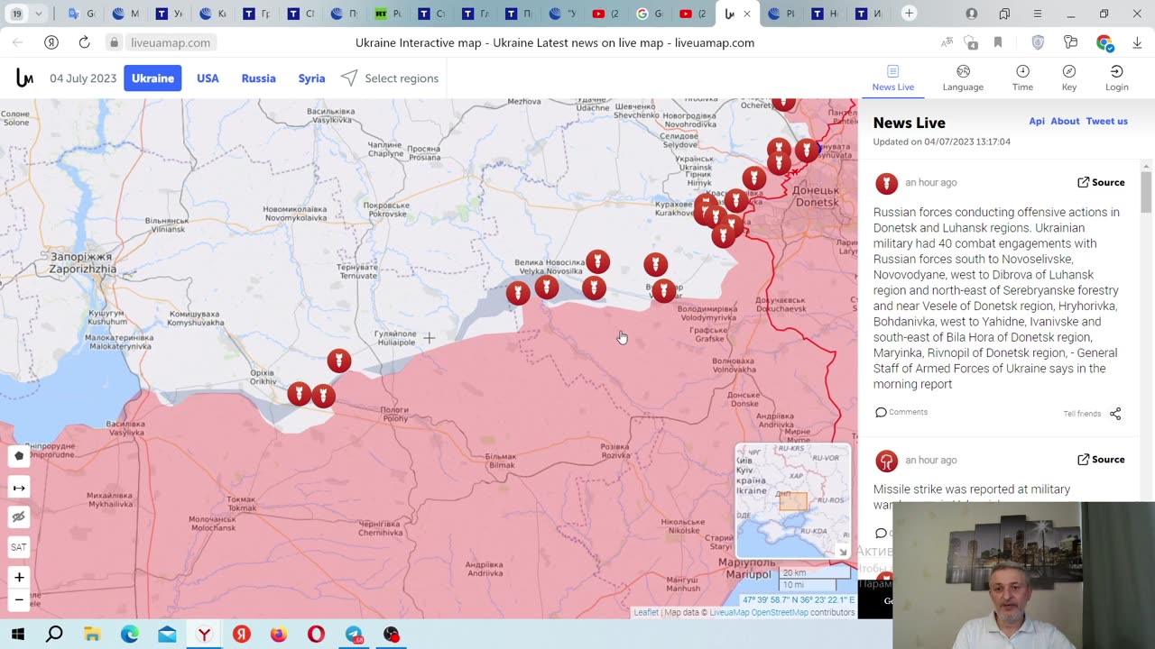
Task: Click the Tweet us link
Action: [x=1107, y=122]
